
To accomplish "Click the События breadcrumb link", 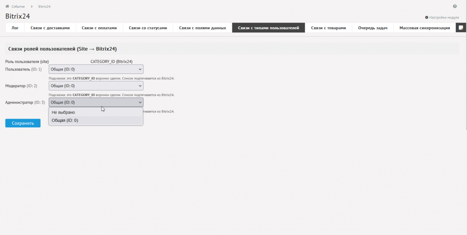I will (18, 7).
